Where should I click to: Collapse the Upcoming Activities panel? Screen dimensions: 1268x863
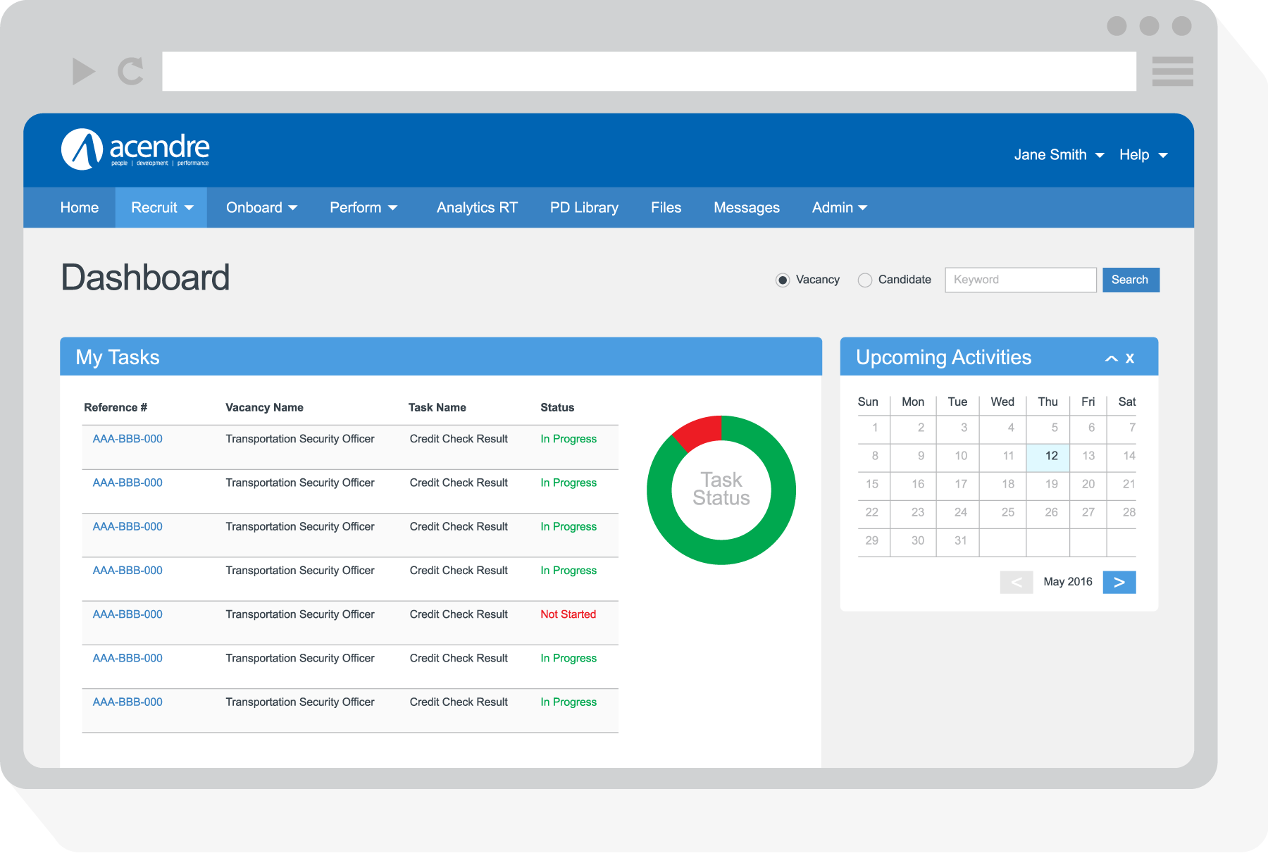pos(1112,359)
